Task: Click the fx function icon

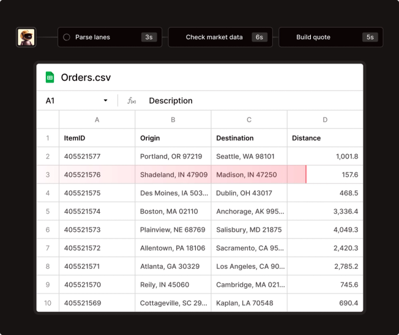Action: tap(132, 101)
